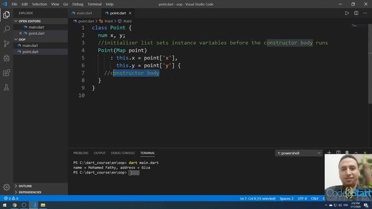Open point.dart in the OOP folder
This screenshot has width=372, height=209.
coord(30,52)
